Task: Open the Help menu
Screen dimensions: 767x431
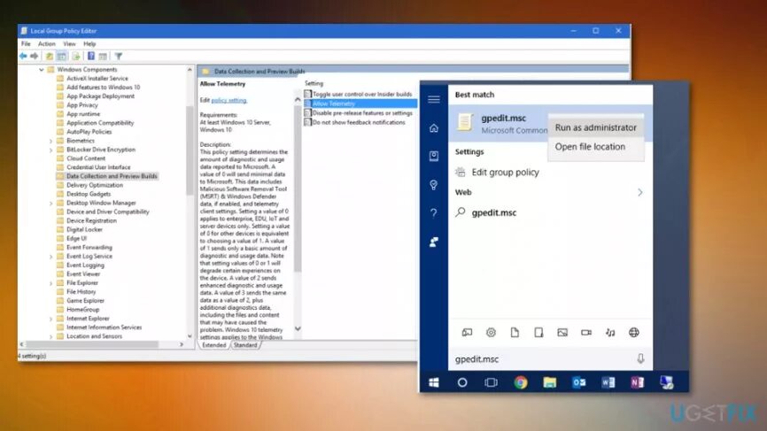Action: pyautogui.click(x=89, y=44)
